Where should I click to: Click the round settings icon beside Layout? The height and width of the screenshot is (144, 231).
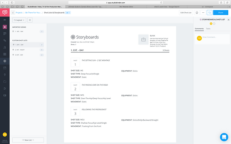[30, 20]
